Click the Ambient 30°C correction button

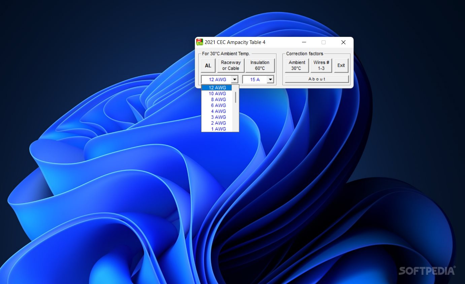[x=297, y=65]
